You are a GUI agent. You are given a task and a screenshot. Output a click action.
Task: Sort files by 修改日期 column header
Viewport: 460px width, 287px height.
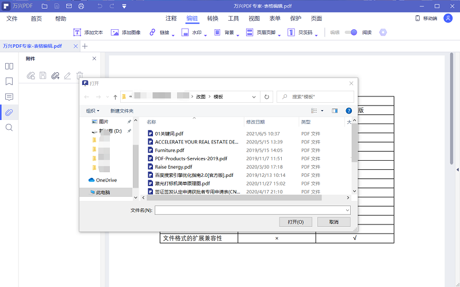tap(255, 122)
